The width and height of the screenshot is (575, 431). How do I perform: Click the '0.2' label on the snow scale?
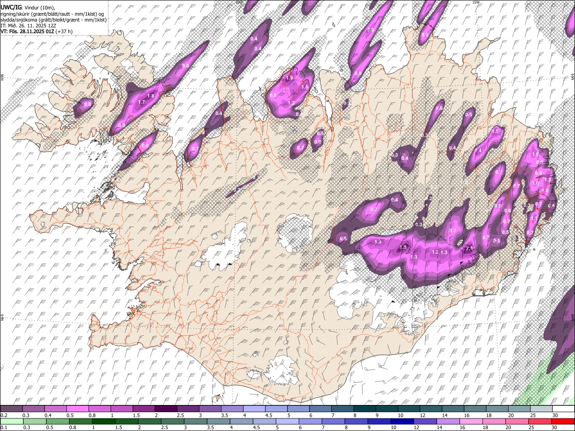click(4, 415)
